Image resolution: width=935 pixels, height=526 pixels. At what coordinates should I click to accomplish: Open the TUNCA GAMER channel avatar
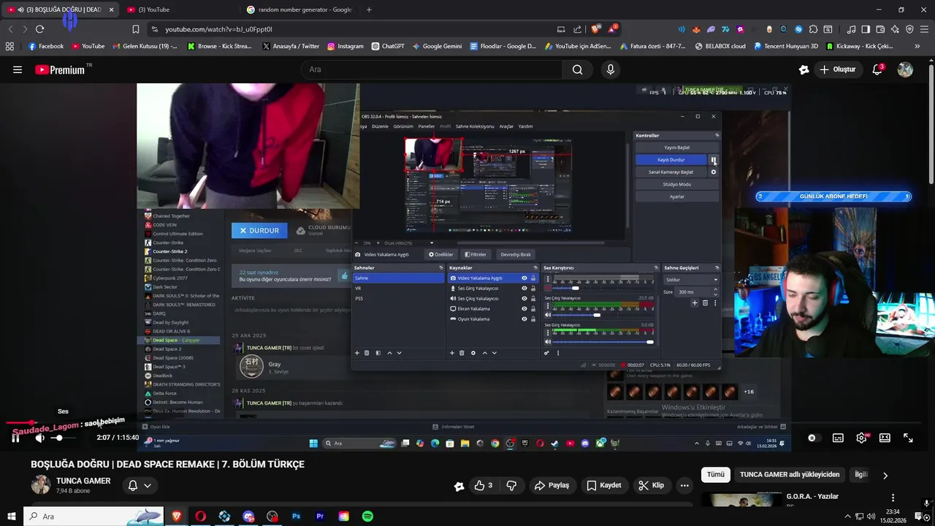click(x=41, y=485)
